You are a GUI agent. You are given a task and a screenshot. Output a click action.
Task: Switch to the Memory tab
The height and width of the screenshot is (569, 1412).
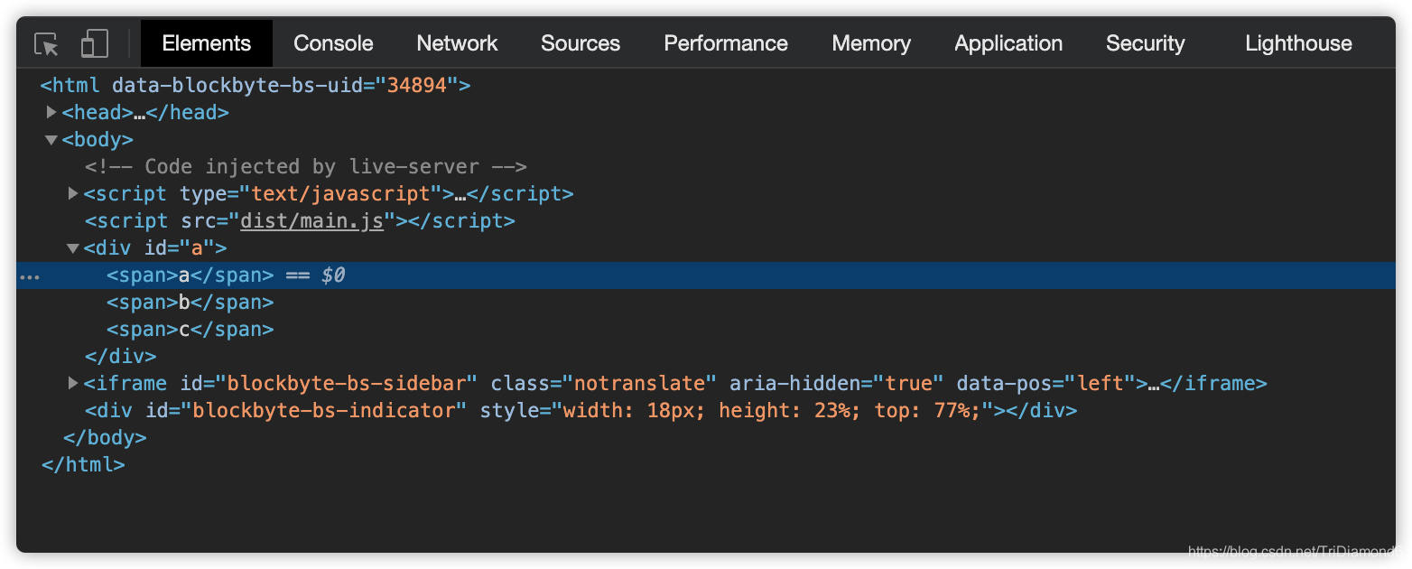pos(871,43)
